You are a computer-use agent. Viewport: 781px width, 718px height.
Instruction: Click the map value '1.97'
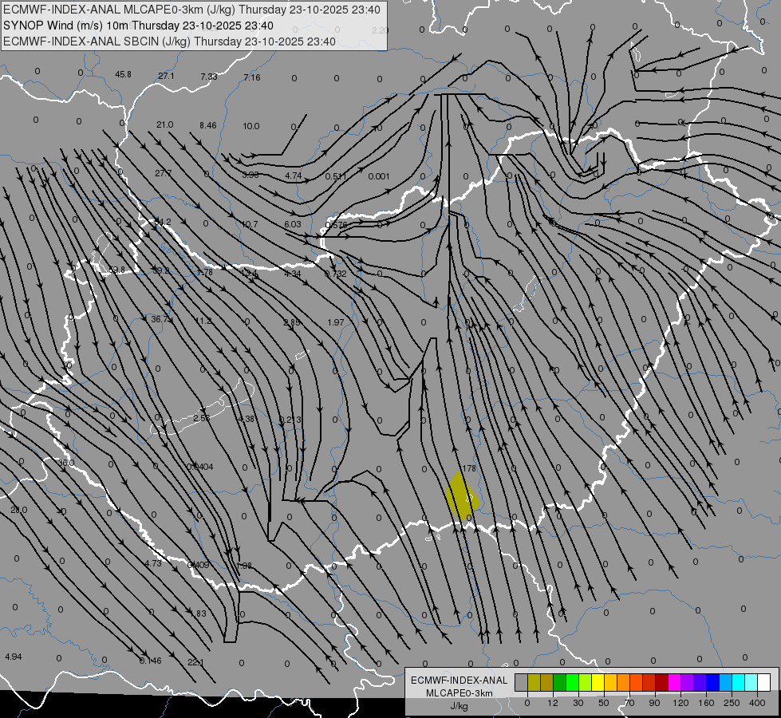pos(336,322)
